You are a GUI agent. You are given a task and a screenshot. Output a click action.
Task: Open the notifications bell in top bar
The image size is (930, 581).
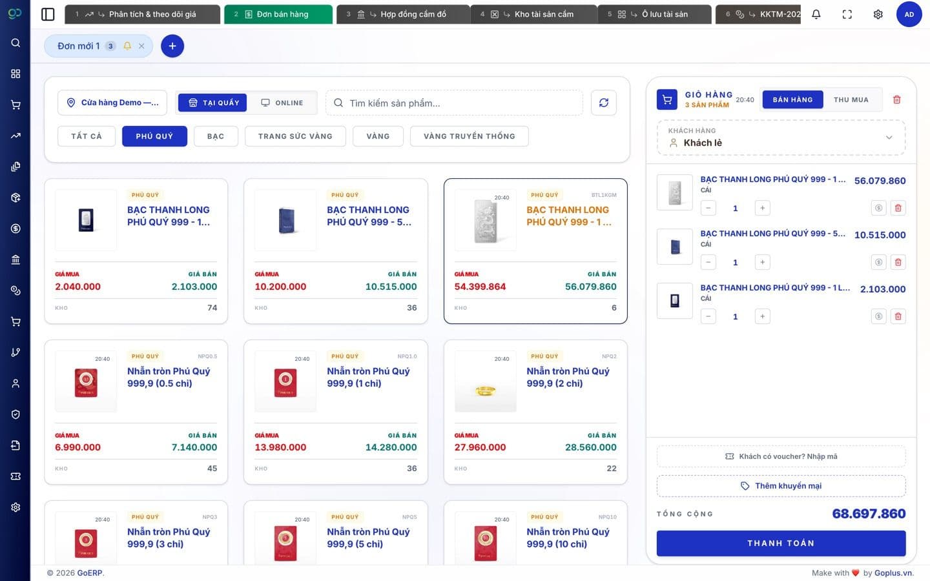point(816,14)
